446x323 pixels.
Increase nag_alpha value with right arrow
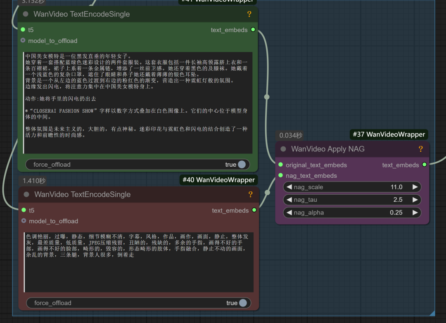pyautogui.click(x=415, y=212)
